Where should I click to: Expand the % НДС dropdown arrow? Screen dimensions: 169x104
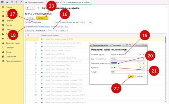[x=143, y=72]
